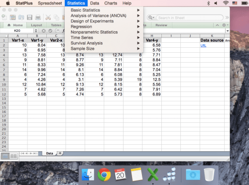Expand Analysis of Variance (ANOVA) submenu
Viewport: 249px width, 185px height.
click(104, 15)
